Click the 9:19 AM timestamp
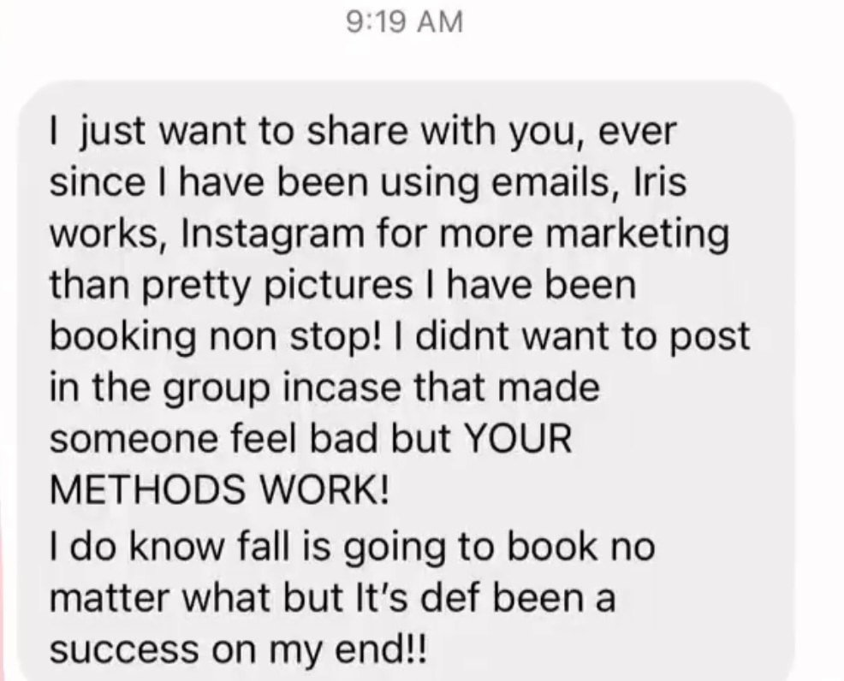Screen dimensions: 844x681 pos(404,22)
